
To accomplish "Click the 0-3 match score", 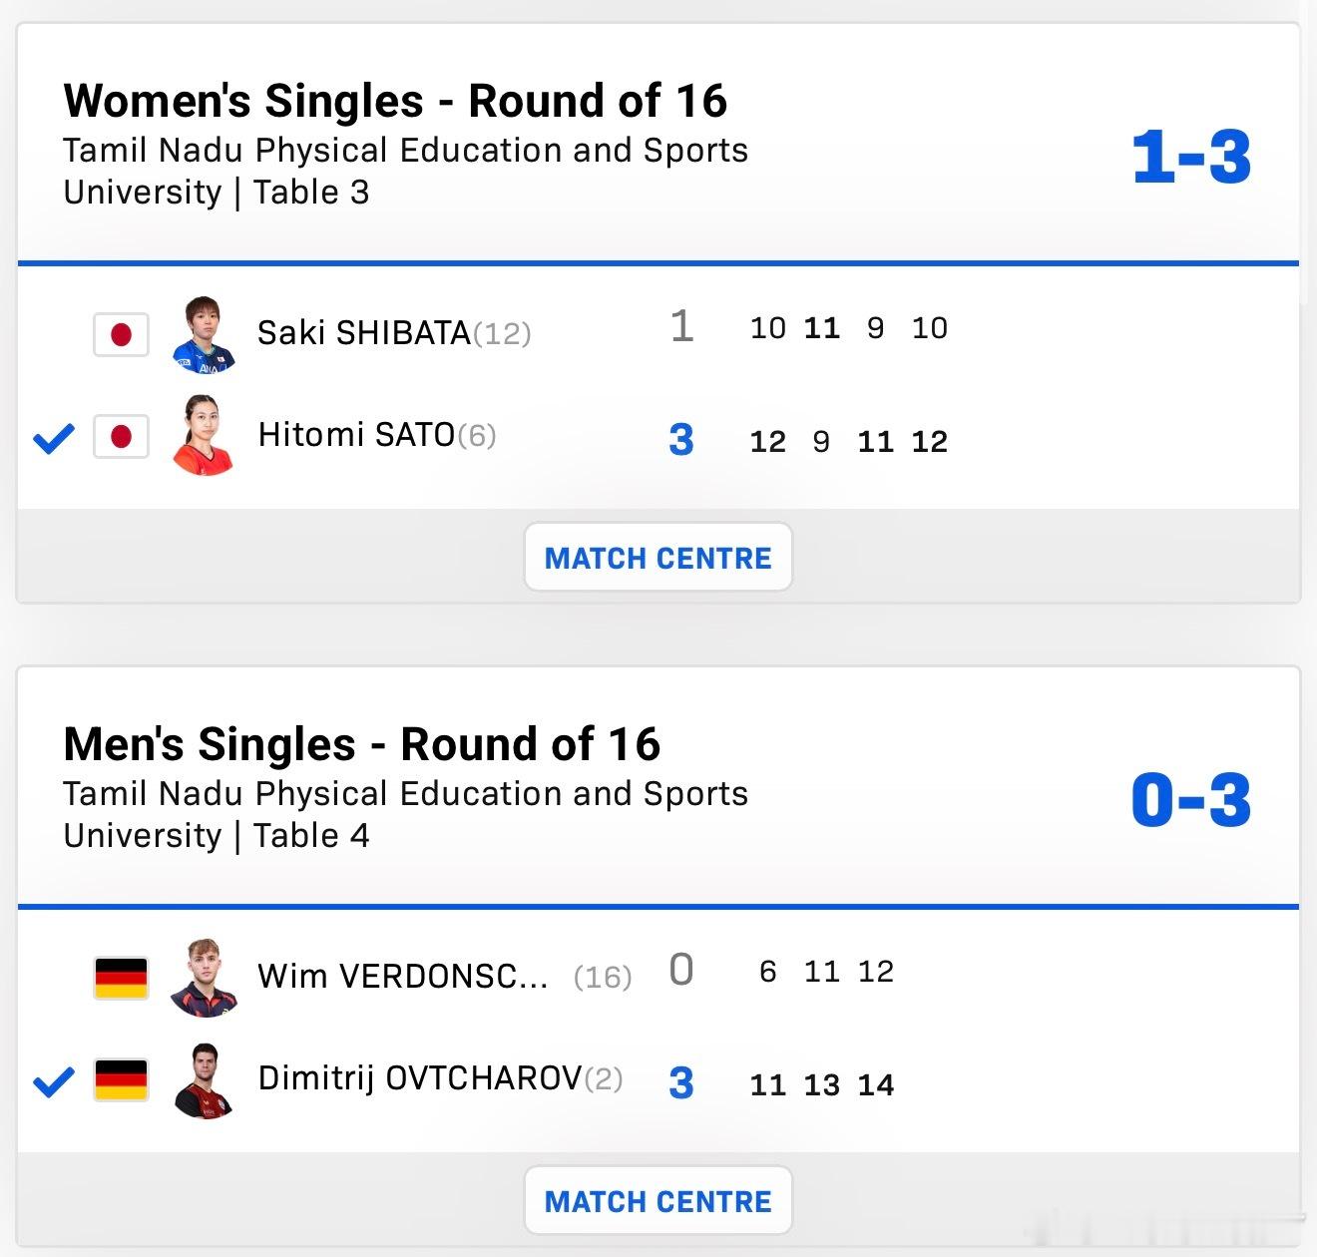I will (x=1191, y=800).
